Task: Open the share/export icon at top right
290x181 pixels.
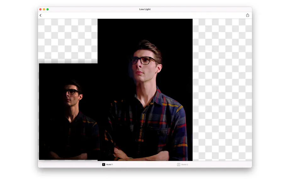Action: point(248,15)
